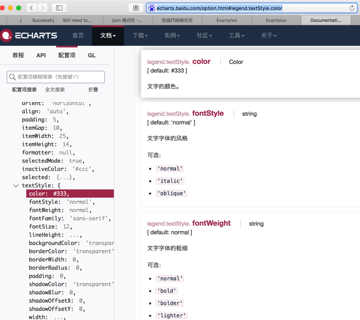Select the Documentati... browser tab
360x320 pixels.
(326, 21)
